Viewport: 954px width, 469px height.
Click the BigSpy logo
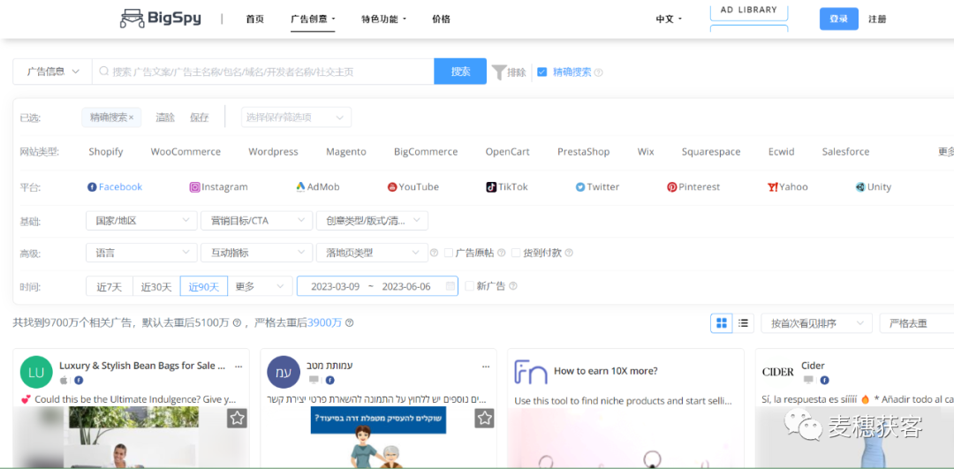[160, 19]
